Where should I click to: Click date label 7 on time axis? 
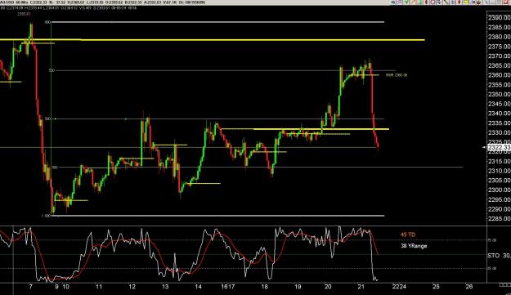pos(30,287)
